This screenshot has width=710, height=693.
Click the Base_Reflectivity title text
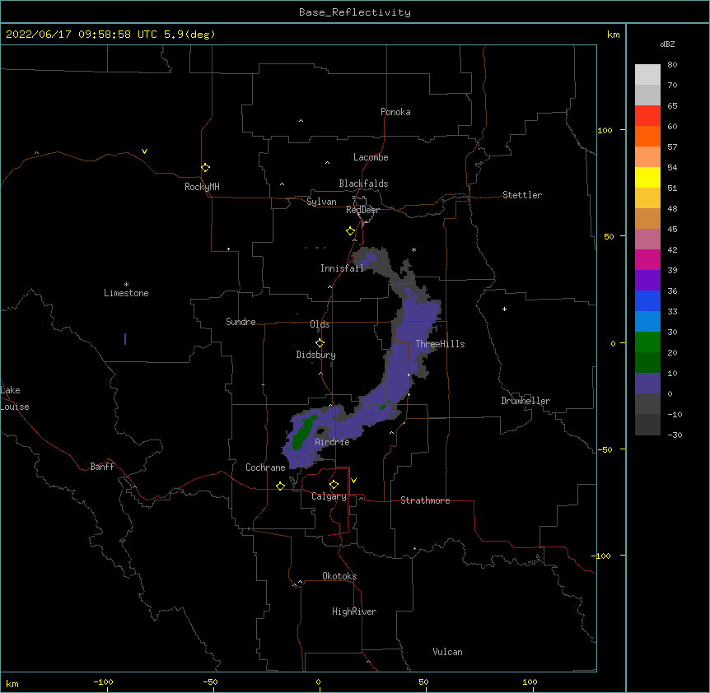[x=355, y=12]
